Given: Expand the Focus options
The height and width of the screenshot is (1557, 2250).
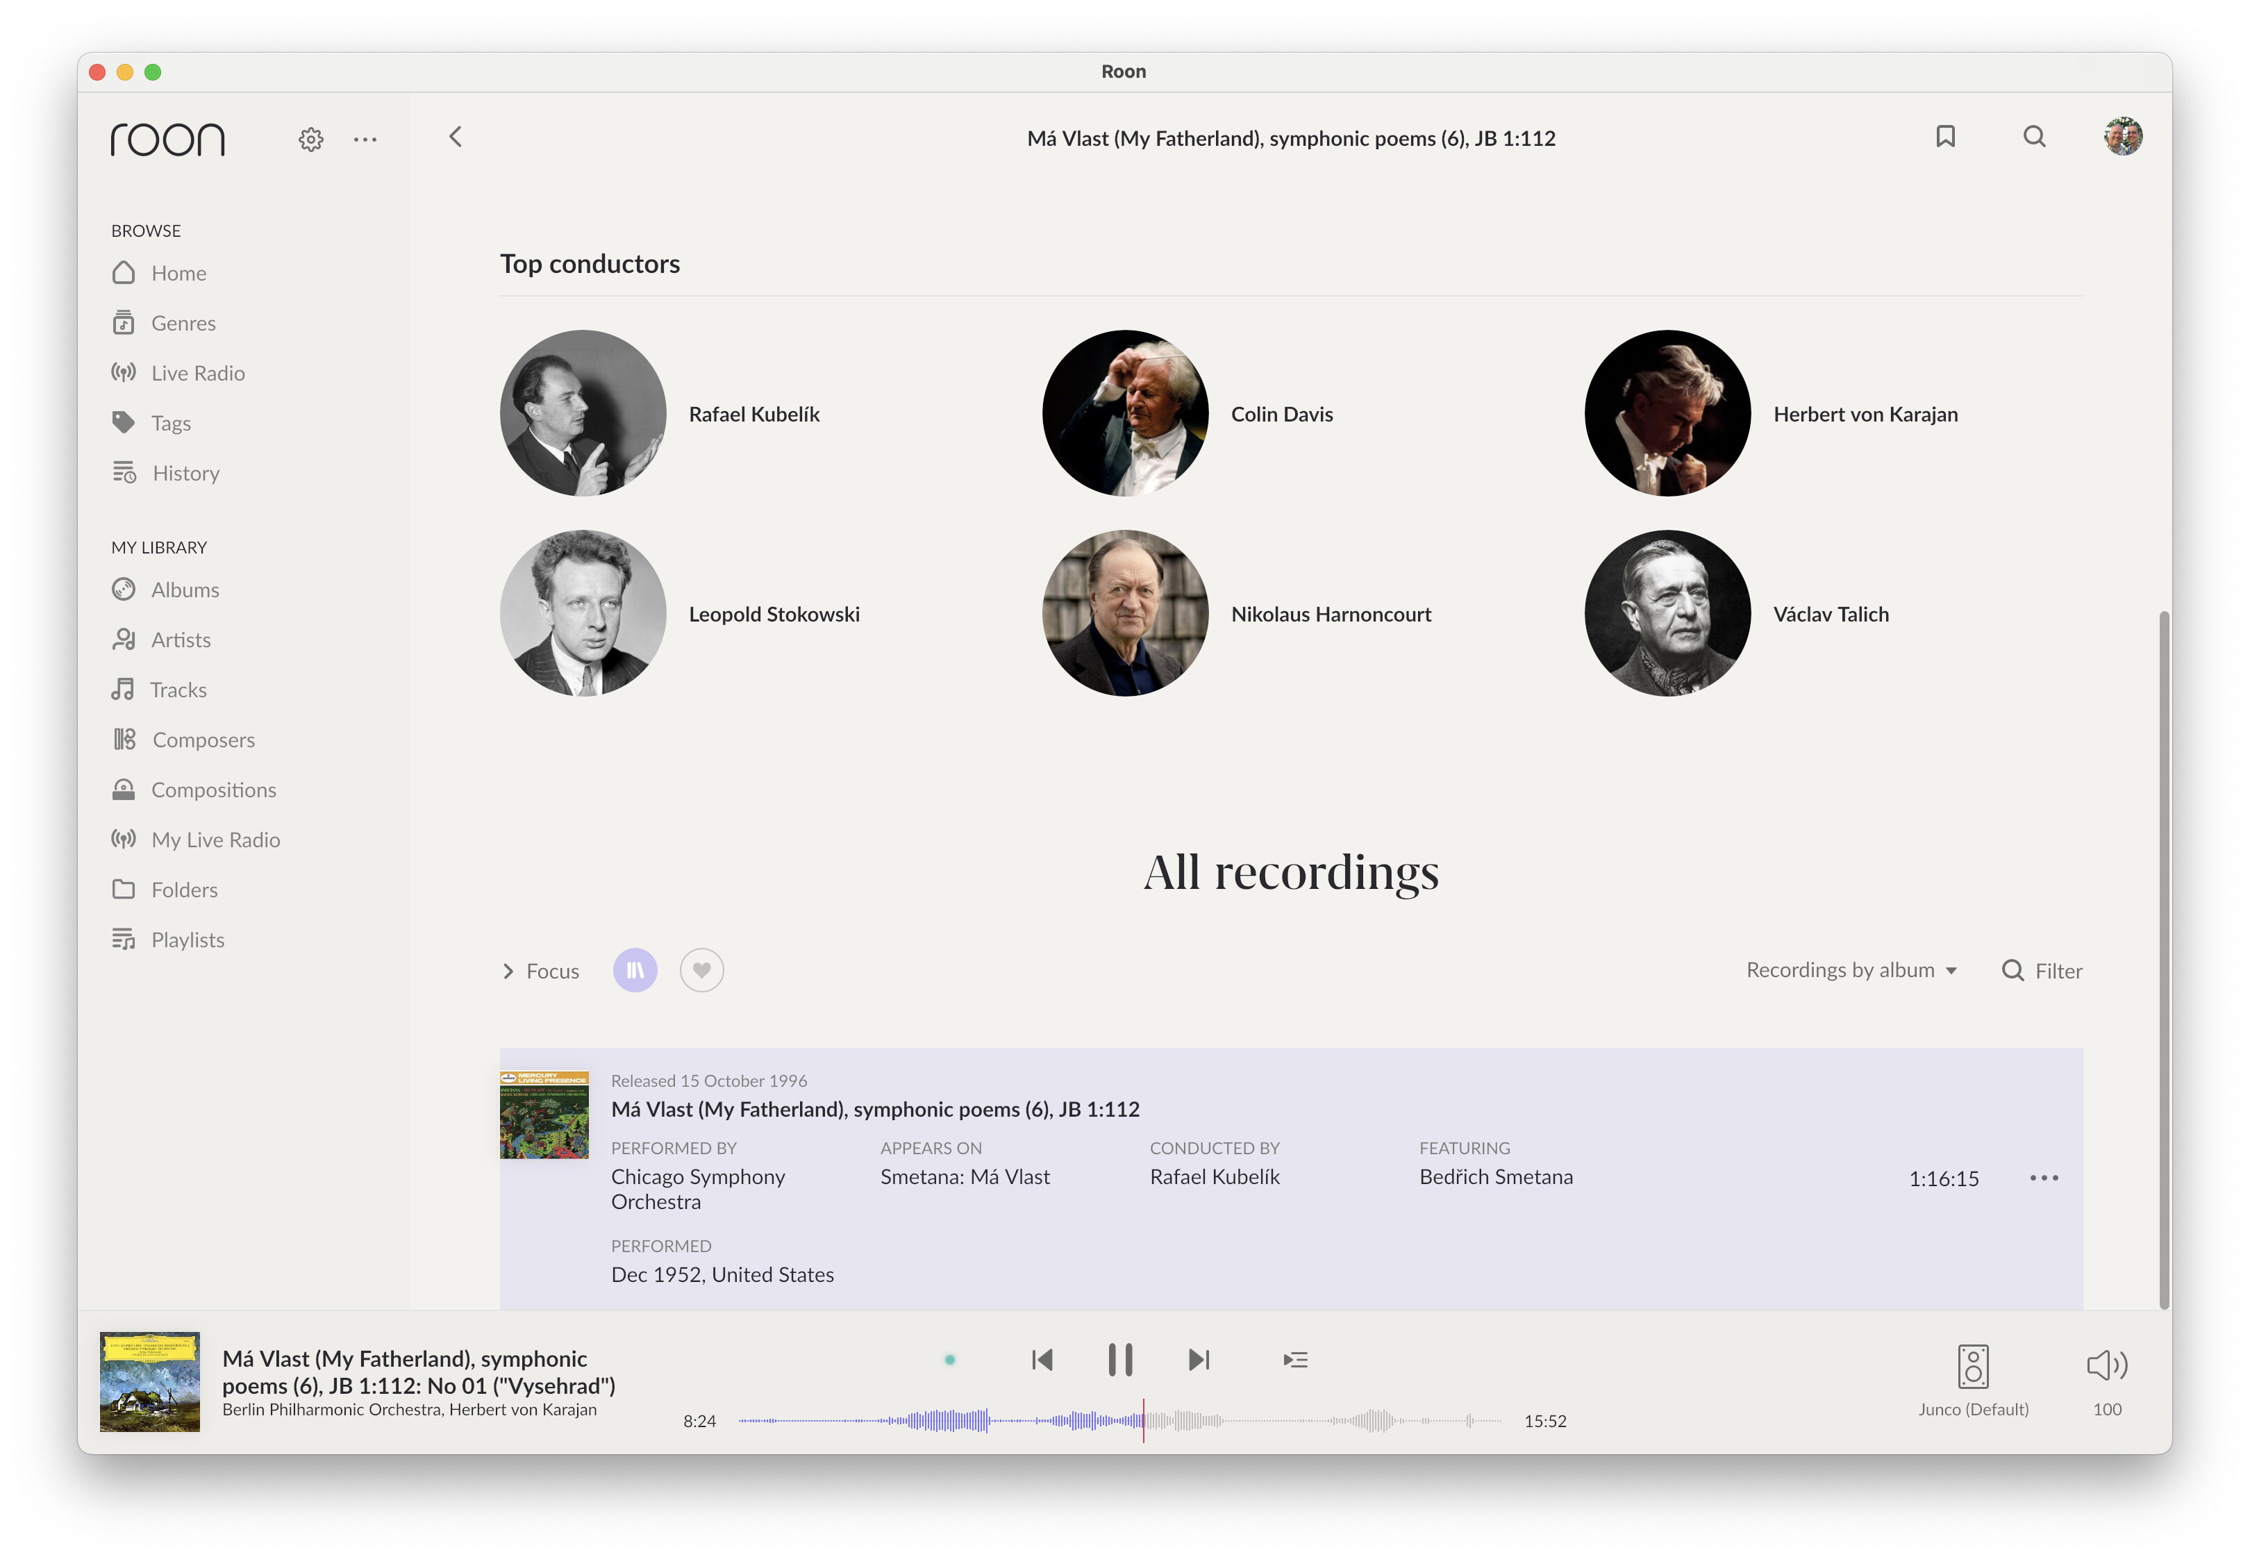Looking at the screenshot, I should tap(540, 971).
